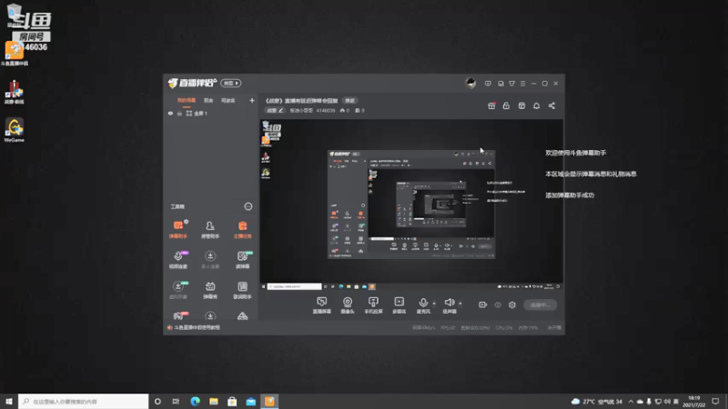
Task: Open the Windows Start menu
Action: (9, 401)
